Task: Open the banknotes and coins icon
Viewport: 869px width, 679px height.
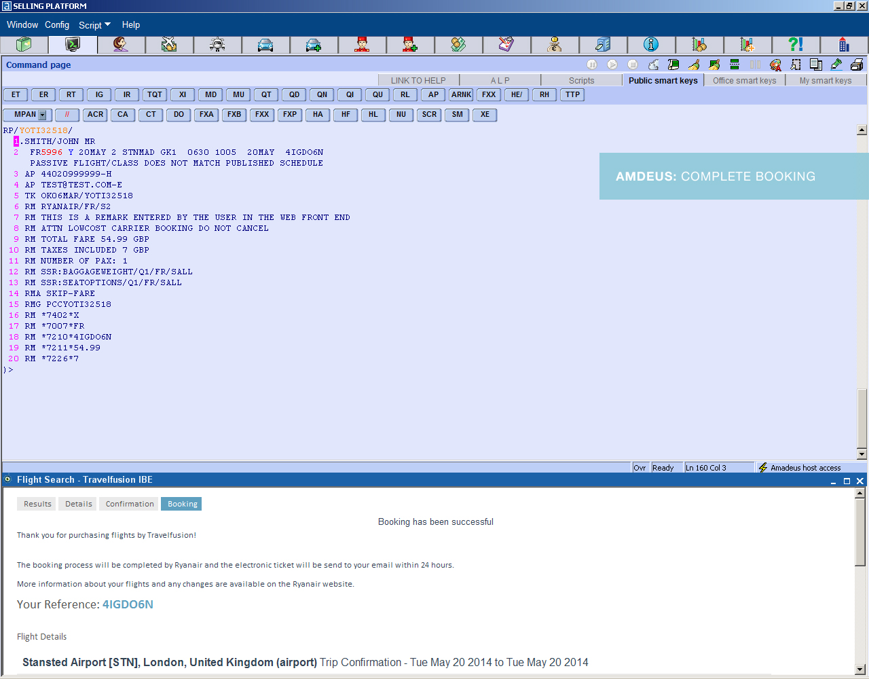Action: tap(458, 45)
